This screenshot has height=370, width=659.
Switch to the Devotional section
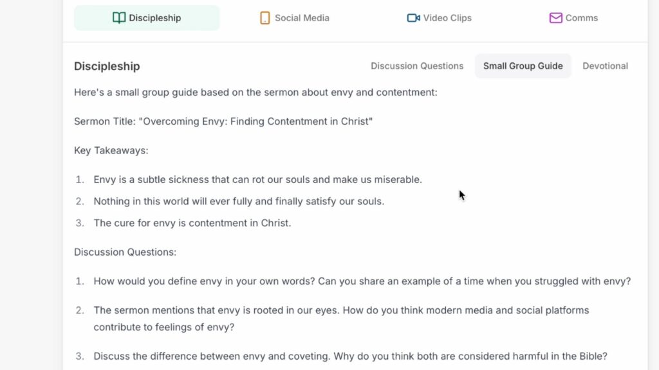[605, 66]
